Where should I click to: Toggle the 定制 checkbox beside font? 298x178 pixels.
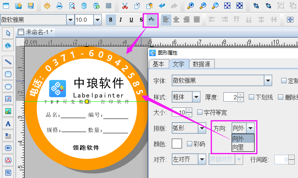(x=284, y=81)
